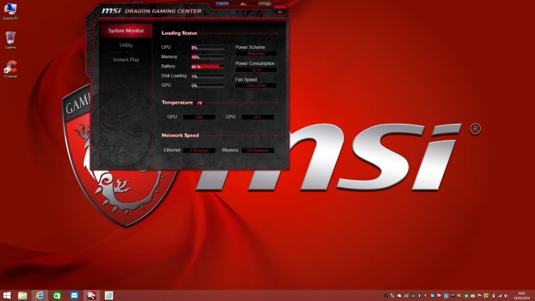Click the Battery 86% level bar
The image size is (535, 301).
click(207, 67)
